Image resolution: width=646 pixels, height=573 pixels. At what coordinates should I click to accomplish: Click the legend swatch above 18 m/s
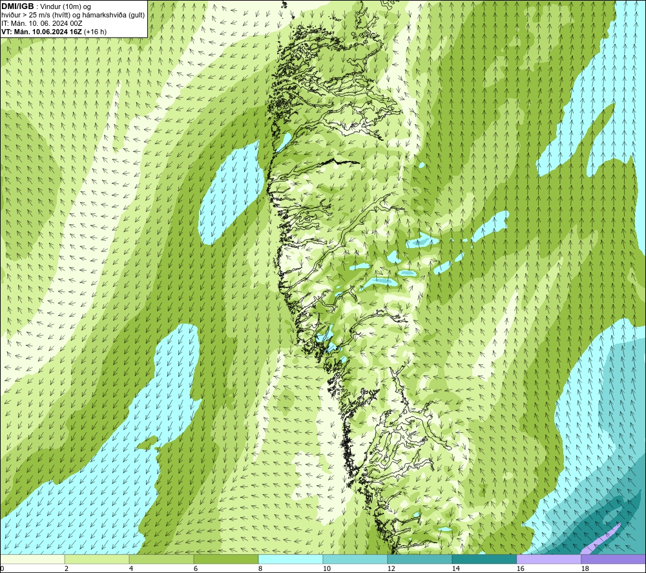613,559
